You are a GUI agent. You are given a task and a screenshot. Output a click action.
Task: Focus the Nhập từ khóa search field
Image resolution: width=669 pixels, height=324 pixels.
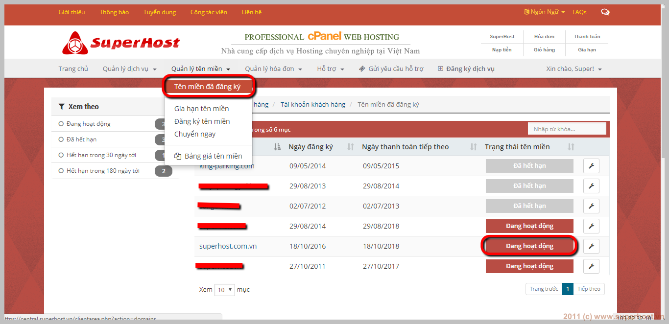click(x=567, y=129)
